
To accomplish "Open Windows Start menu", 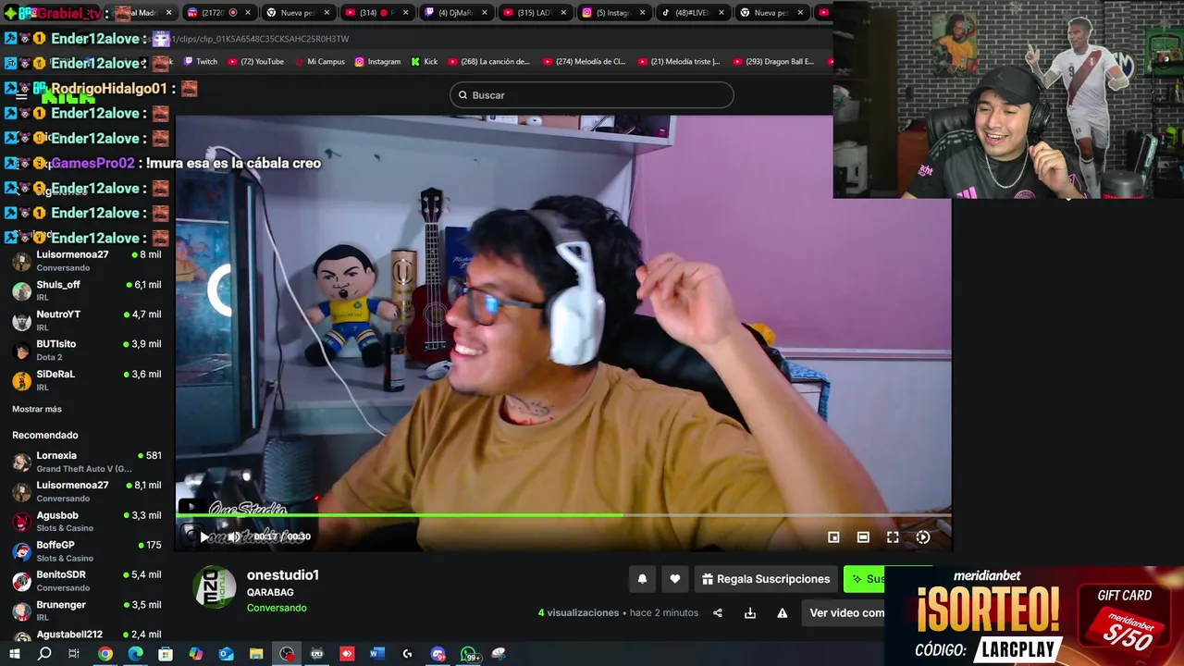I will [x=14, y=654].
